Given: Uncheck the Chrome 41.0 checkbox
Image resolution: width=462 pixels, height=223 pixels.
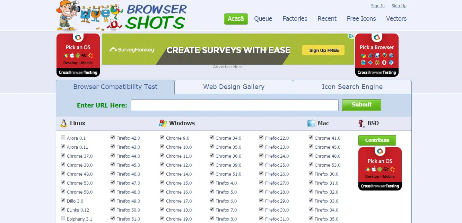Looking at the screenshot, I should tap(311, 138).
